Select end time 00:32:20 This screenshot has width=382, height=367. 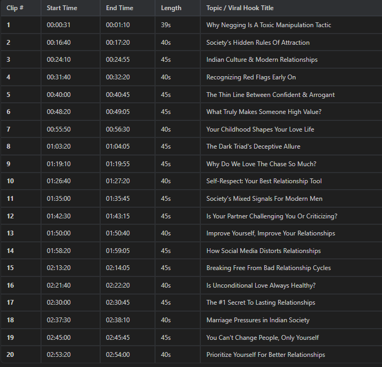(x=118, y=77)
